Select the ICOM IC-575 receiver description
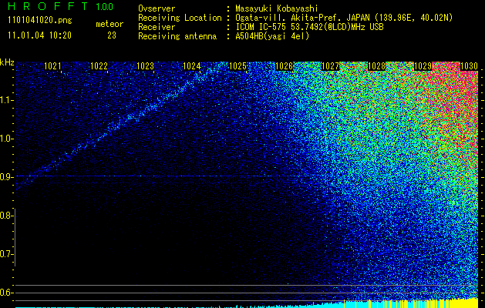Image resolution: width=485 pixels, height=308 pixels. [x=309, y=27]
